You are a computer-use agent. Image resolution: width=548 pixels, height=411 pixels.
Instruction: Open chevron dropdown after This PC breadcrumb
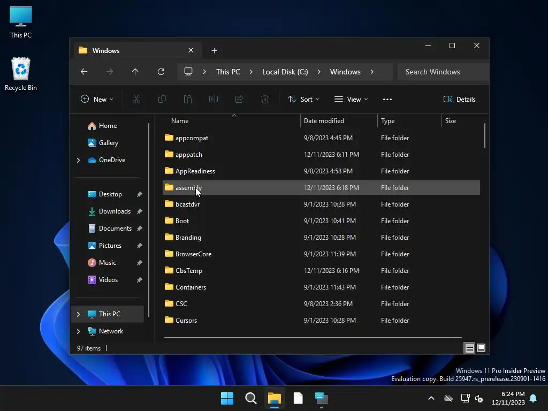coord(251,72)
